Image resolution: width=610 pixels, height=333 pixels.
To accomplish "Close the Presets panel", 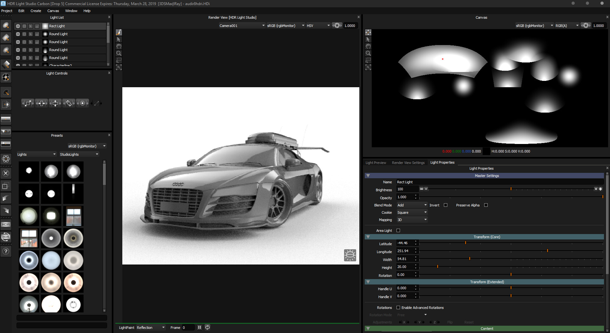I will 109,135.
